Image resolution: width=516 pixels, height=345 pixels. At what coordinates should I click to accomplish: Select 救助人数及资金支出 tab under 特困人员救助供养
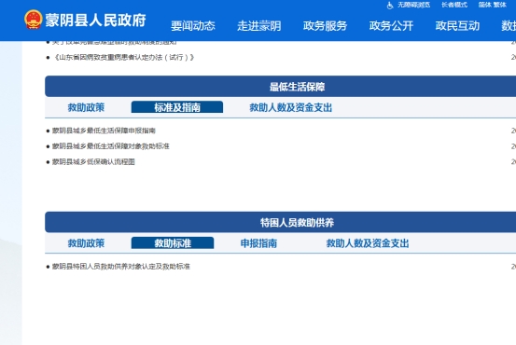tap(368, 243)
